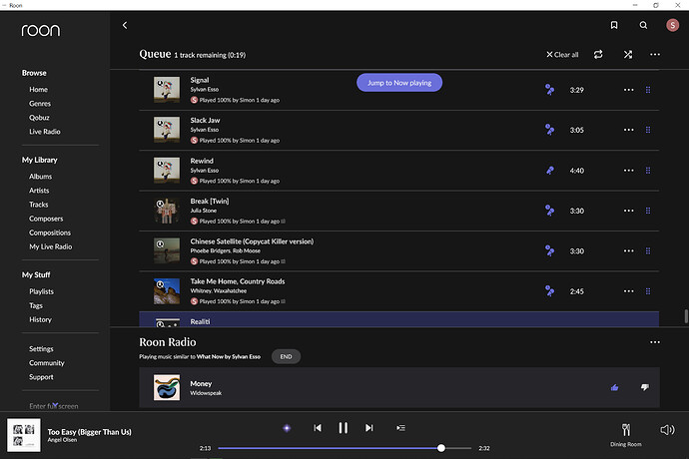Click lyrics microphone icon for Slack Jaw
This screenshot has width=689, height=459.
click(x=550, y=130)
